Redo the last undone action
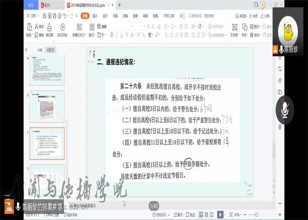This screenshot has height=220, width=308. click(x=71, y=16)
